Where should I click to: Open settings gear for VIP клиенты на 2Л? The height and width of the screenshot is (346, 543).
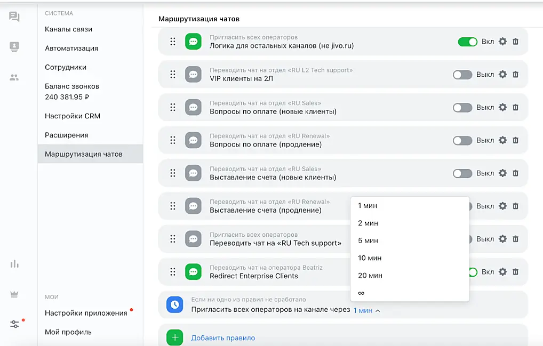point(502,75)
